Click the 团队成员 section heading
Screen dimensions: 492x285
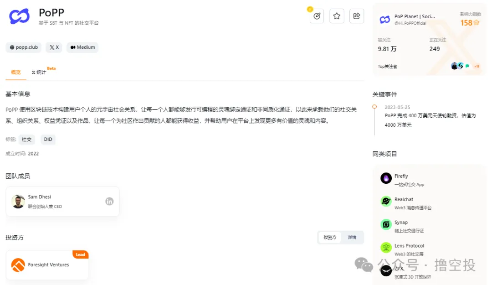(x=18, y=176)
